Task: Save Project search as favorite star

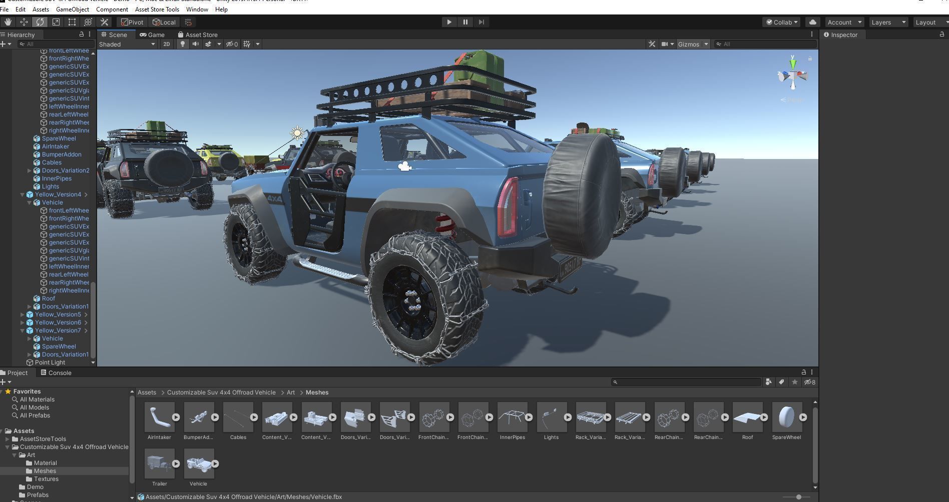Action: coord(794,382)
